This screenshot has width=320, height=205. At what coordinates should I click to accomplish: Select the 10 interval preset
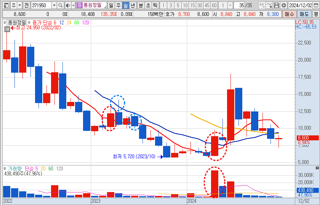[x=185, y=5]
